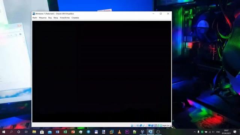Open the clock showing 20:07
The width and height of the screenshot is (240, 135).
pyautogui.click(x=226, y=132)
